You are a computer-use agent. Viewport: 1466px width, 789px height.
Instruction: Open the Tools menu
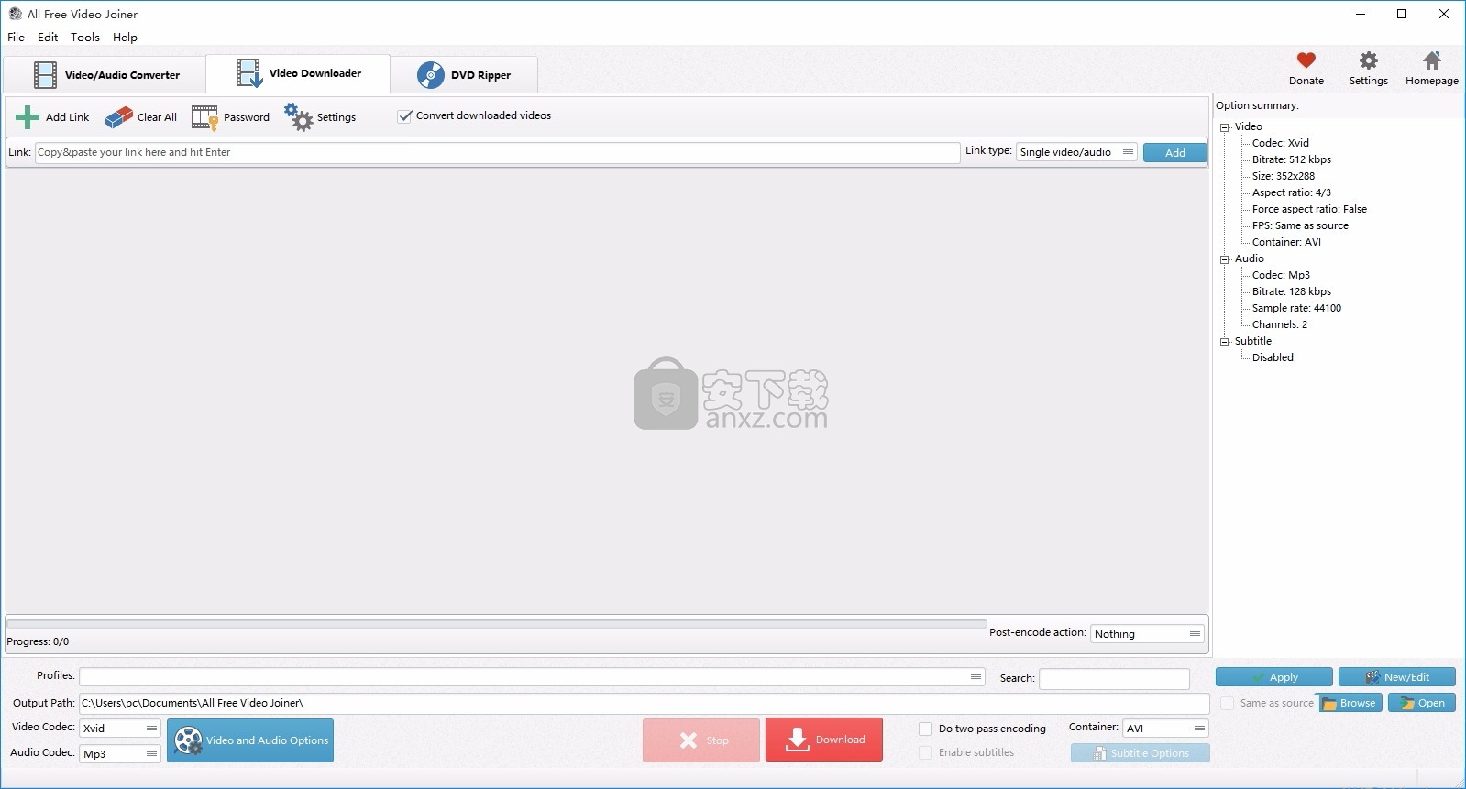[85, 38]
